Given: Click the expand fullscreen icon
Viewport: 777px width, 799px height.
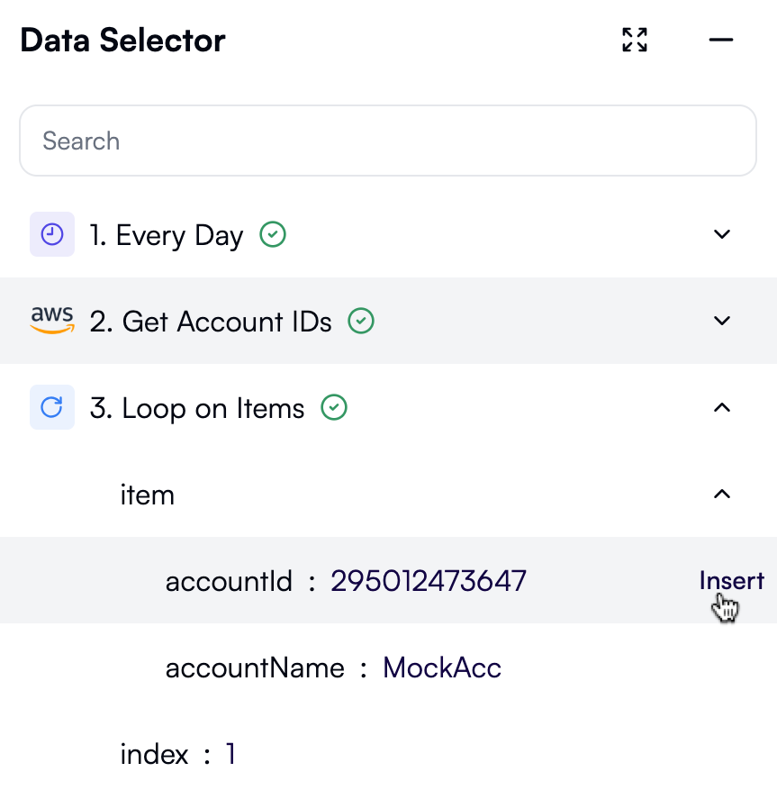Looking at the screenshot, I should 635,40.
